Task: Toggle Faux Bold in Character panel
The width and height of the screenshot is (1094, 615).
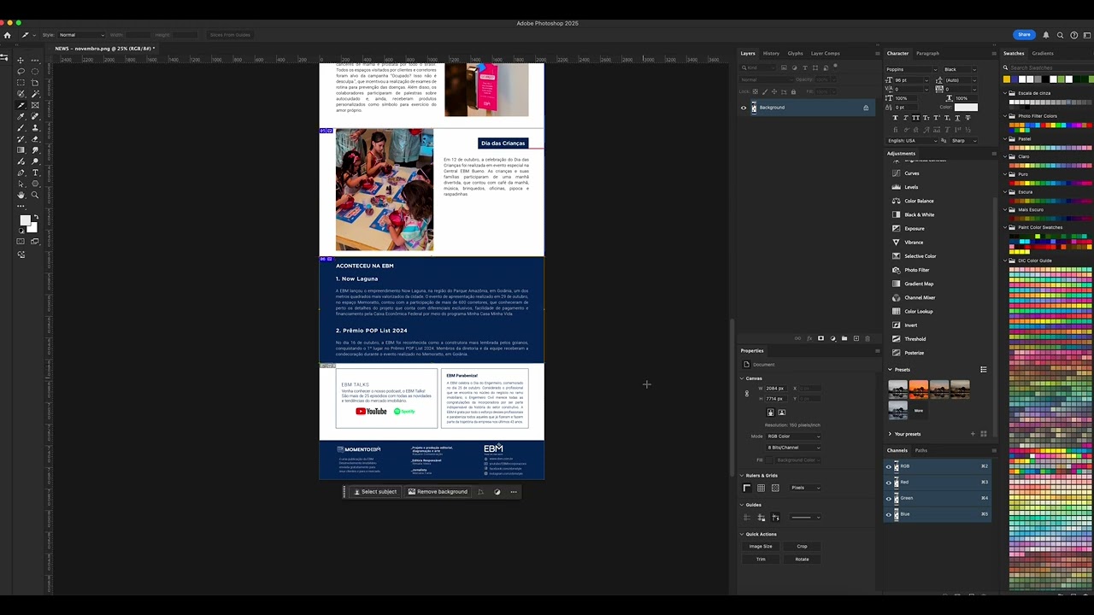Action: [x=896, y=118]
